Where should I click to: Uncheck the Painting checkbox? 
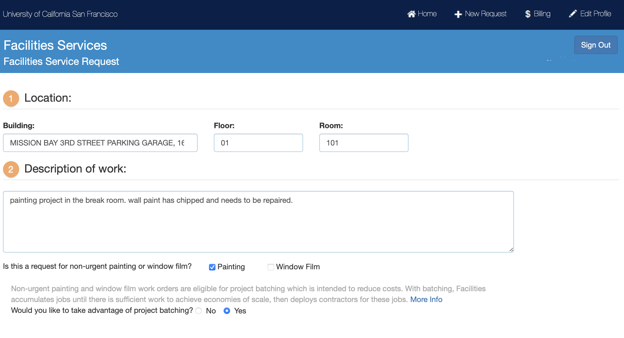(x=212, y=267)
